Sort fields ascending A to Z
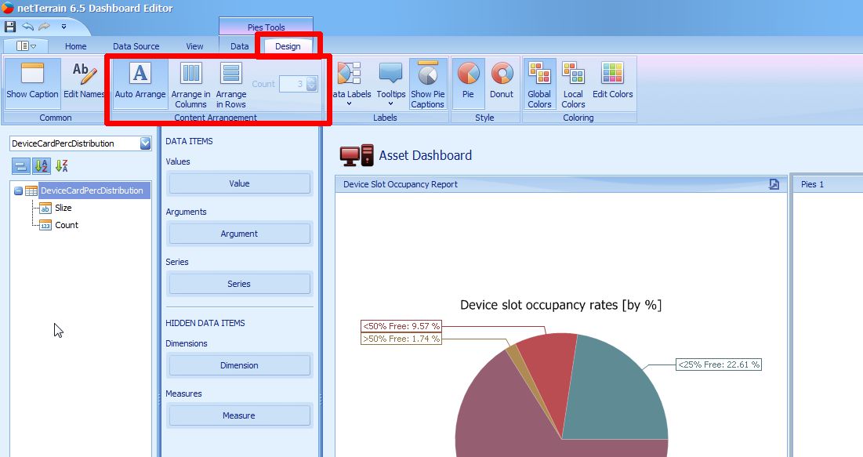Image resolution: width=863 pixels, height=457 pixels. 42,165
